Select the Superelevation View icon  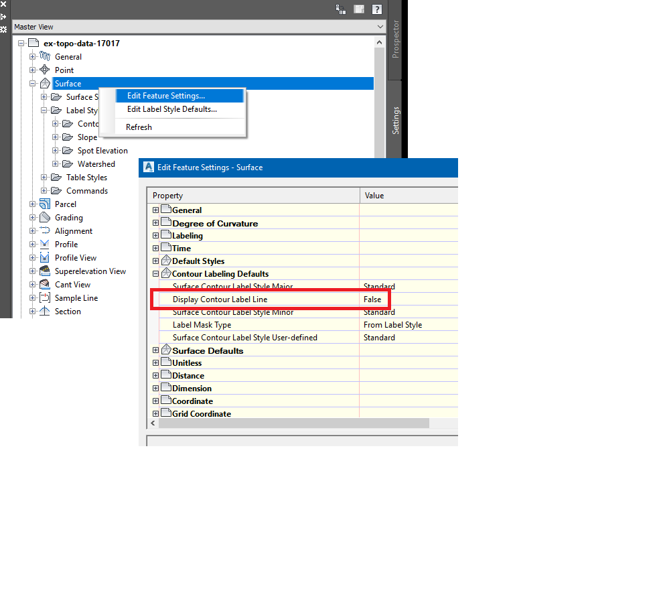click(44, 271)
